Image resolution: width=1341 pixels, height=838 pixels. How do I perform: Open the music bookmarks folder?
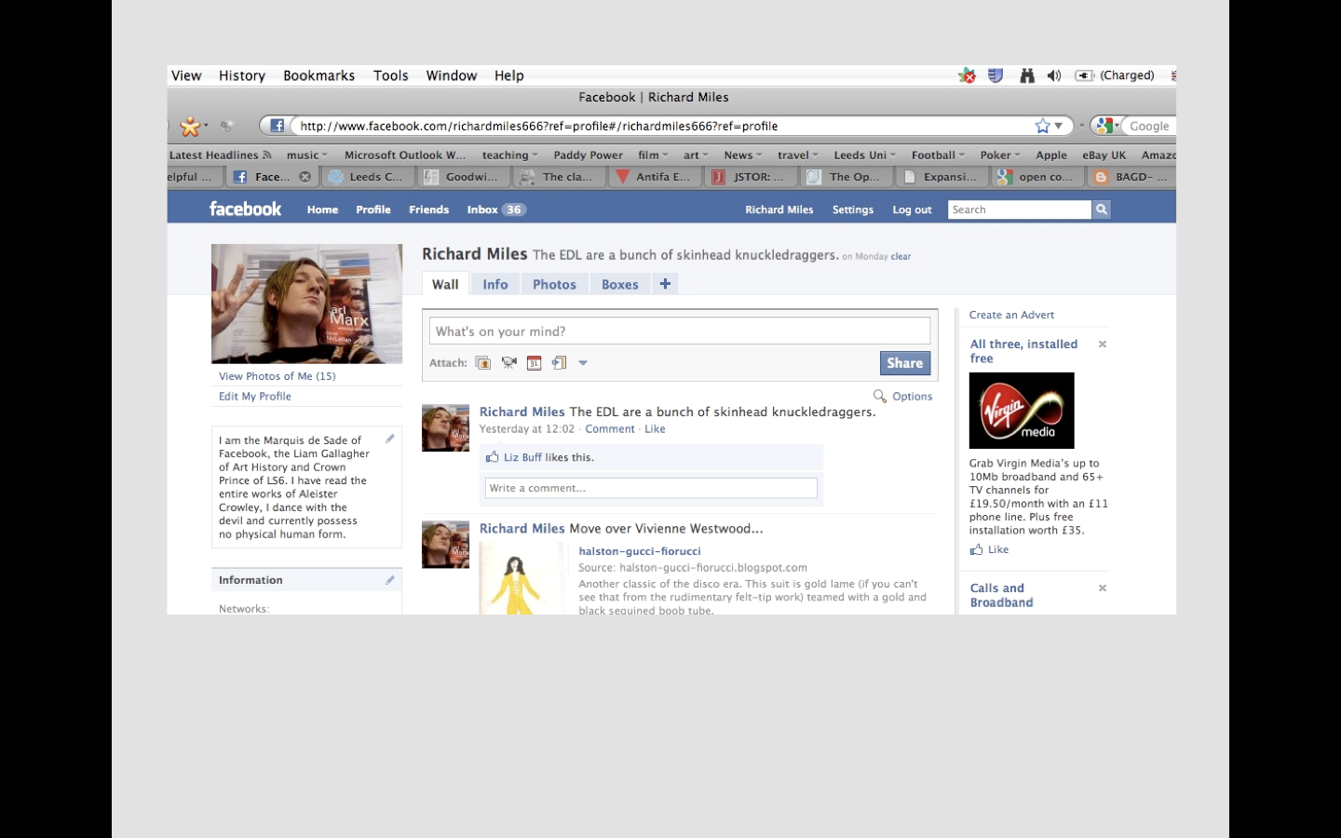coord(306,155)
